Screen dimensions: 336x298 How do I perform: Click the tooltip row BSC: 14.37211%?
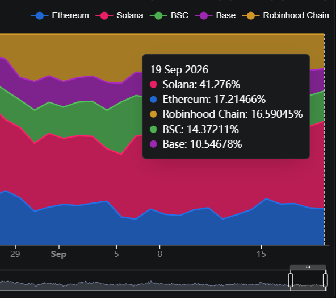click(194, 129)
